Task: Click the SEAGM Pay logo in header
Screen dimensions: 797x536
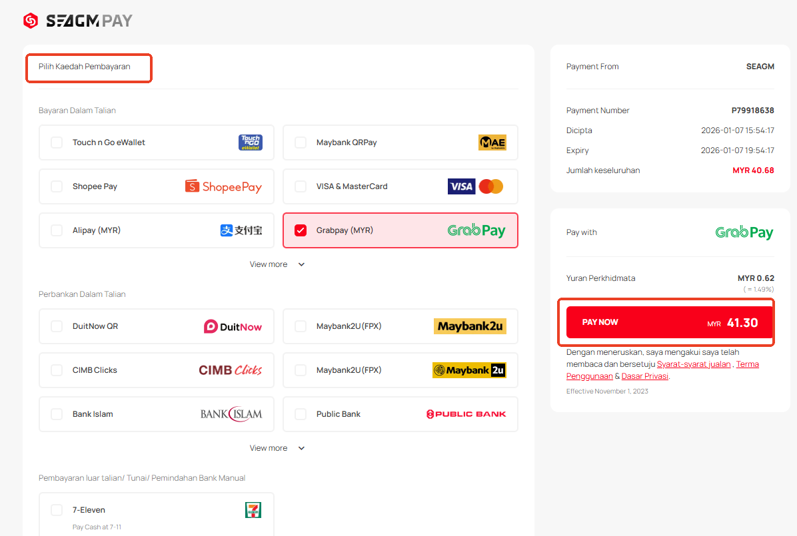Action: pos(77,21)
